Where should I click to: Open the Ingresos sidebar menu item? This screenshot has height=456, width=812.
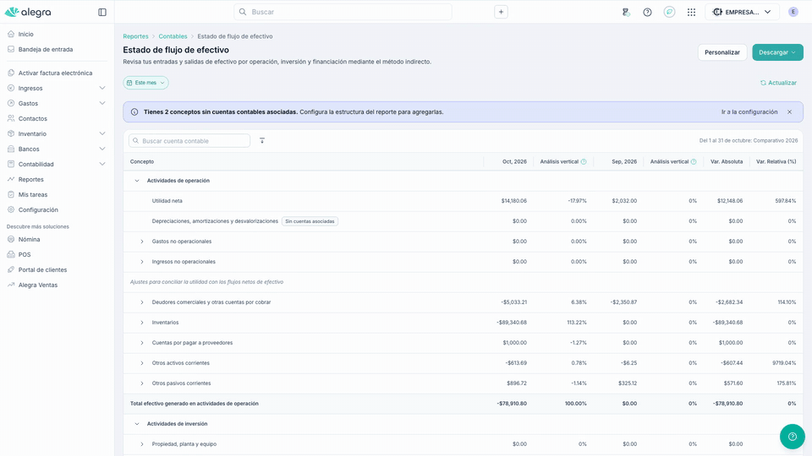(30, 89)
